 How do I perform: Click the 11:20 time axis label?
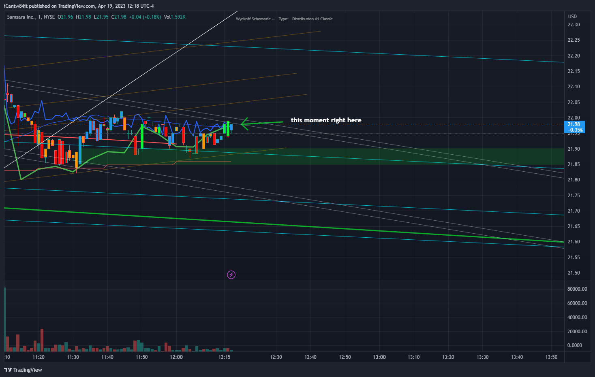(x=39, y=357)
